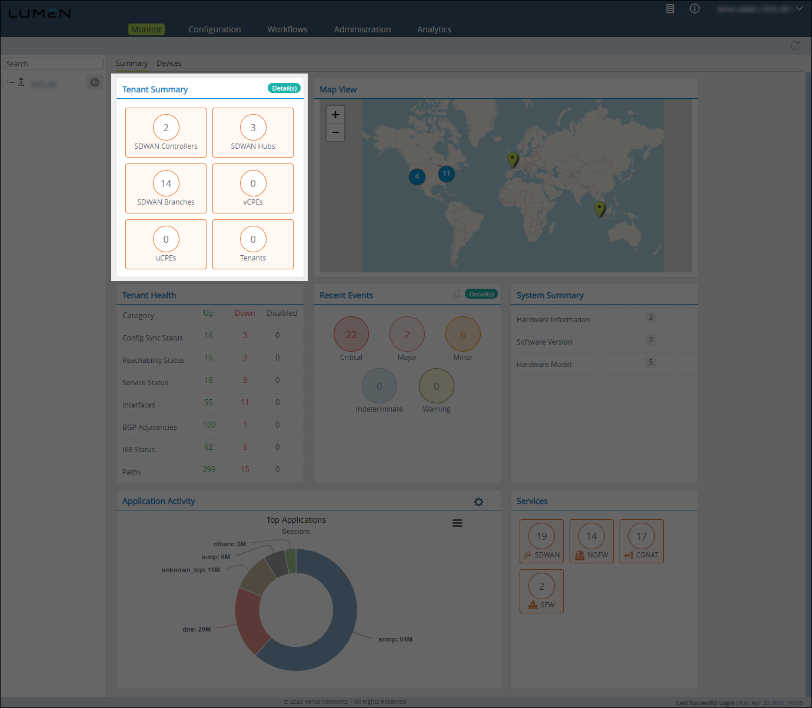Zoom out on the Map View
812x708 pixels.
[335, 132]
